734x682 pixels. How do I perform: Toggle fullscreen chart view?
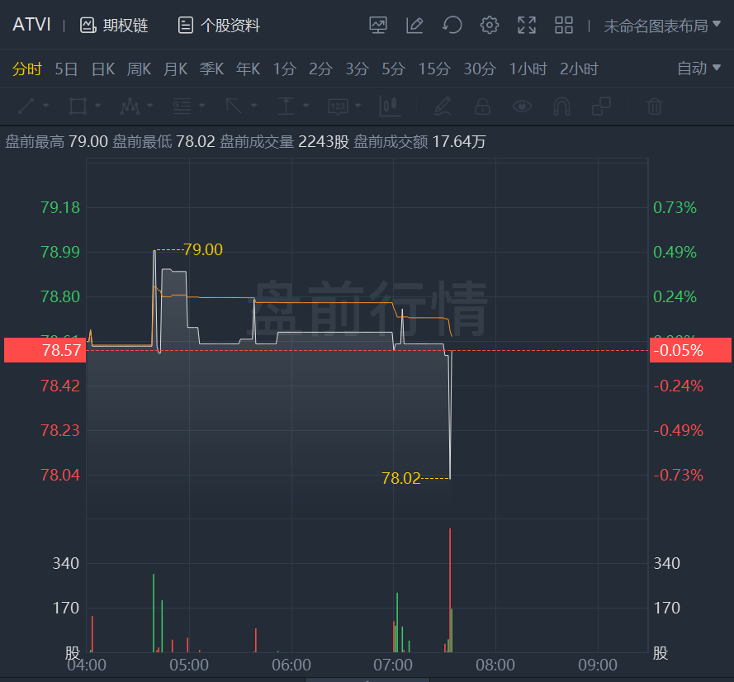point(527,26)
